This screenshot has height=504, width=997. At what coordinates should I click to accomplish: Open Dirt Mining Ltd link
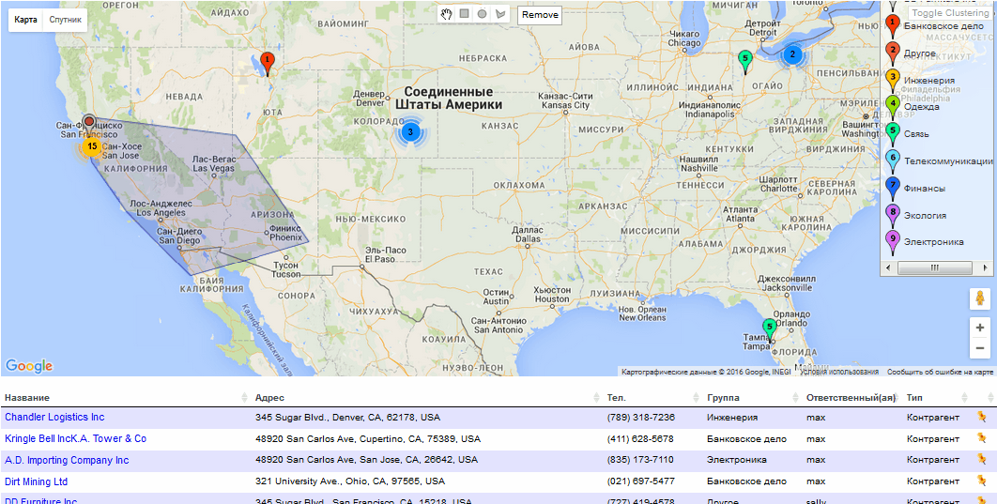(36, 481)
